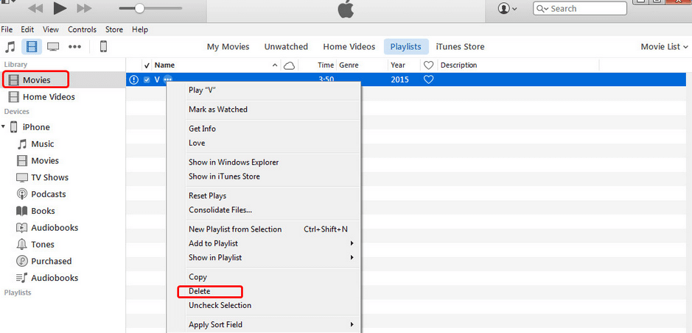Viewport: 692px width, 333px height.
Task: Click the checkmark column header
Action: [147, 65]
